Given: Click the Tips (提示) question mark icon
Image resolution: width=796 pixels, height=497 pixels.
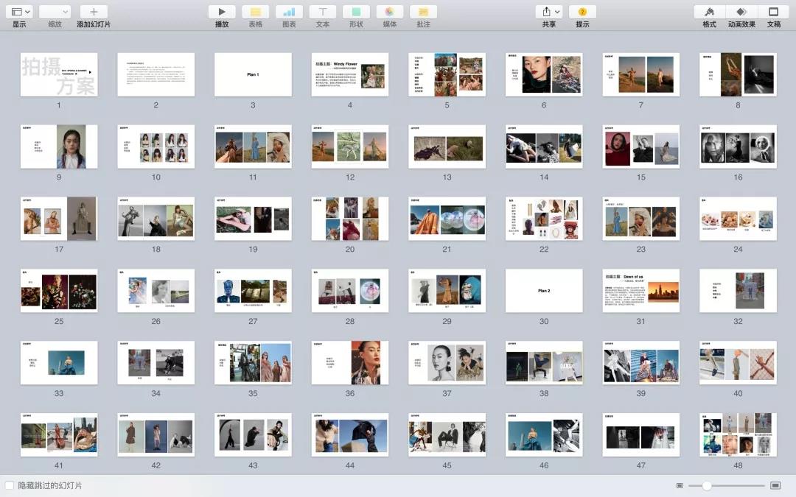Looking at the screenshot, I should 582,12.
